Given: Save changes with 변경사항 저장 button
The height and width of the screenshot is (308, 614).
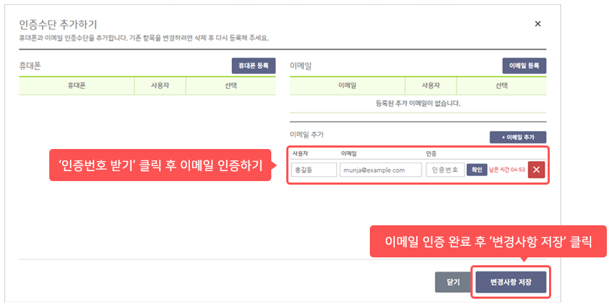Looking at the screenshot, I should pos(510,282).
